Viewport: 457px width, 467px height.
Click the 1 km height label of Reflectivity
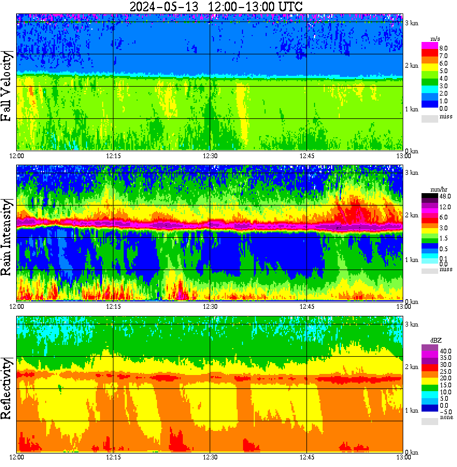tap(412, 411)
